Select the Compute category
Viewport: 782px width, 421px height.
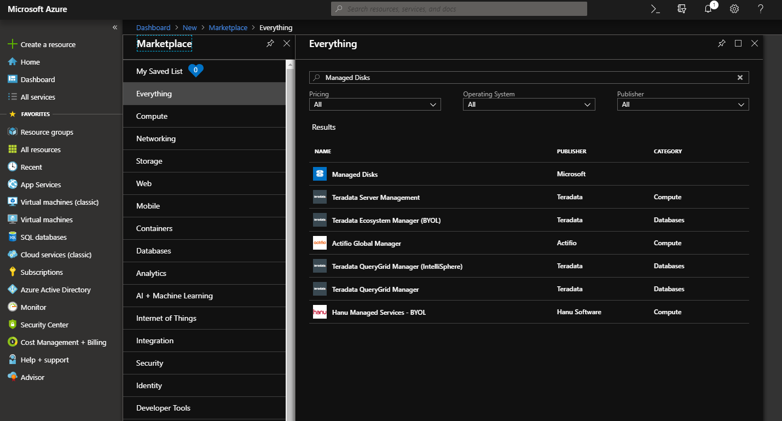[x=204, y=116]
